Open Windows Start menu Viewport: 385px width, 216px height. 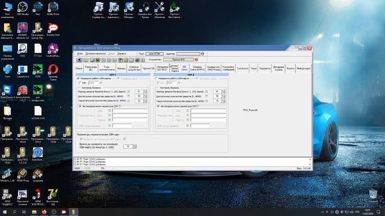point(4,212)
